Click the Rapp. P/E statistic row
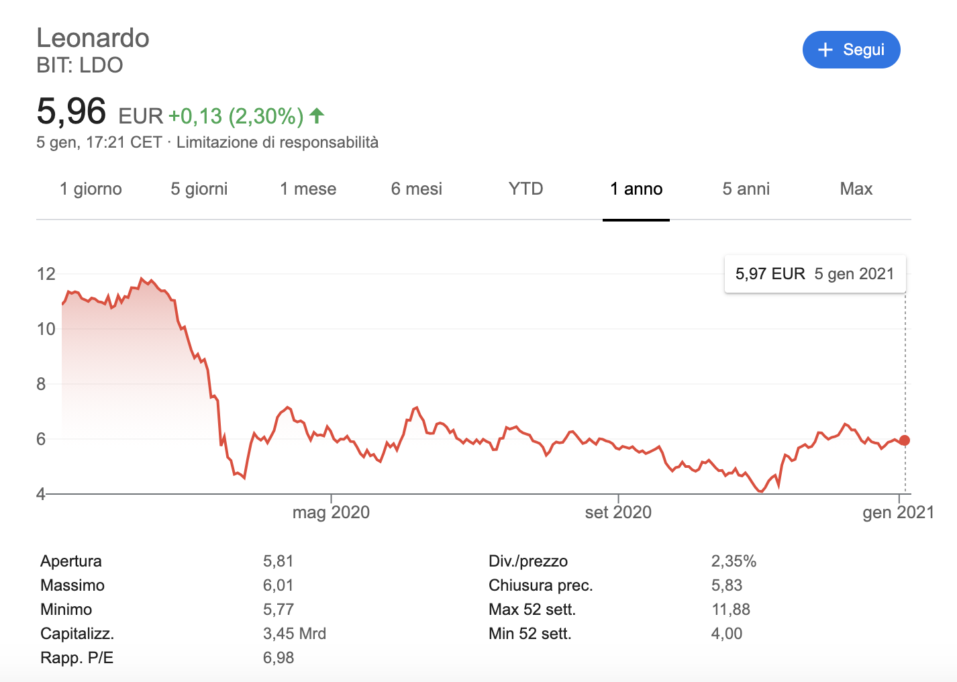 [76, 657]
